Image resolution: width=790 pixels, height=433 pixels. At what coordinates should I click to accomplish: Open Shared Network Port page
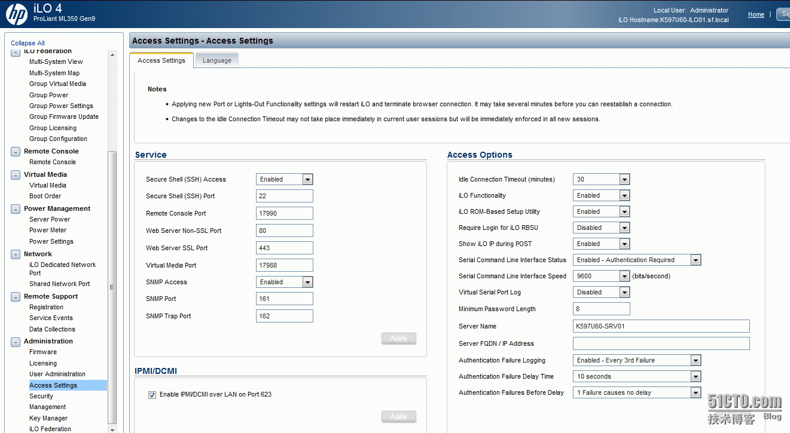click(x=60, y=284)
